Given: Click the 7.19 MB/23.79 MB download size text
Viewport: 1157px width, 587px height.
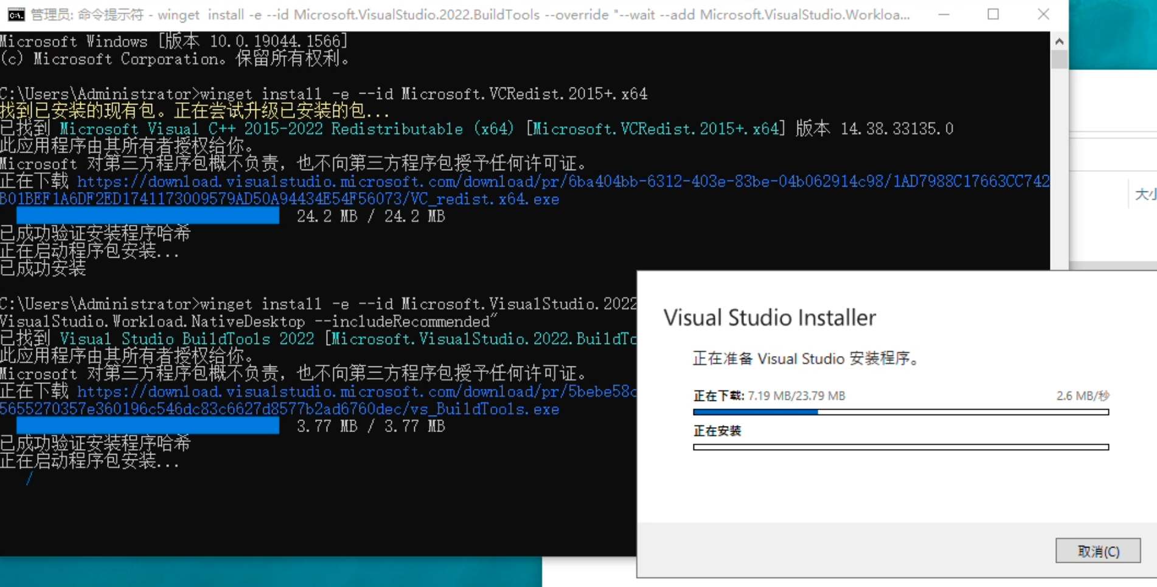Looking at the screenshot, I should (x=796, y=396).
